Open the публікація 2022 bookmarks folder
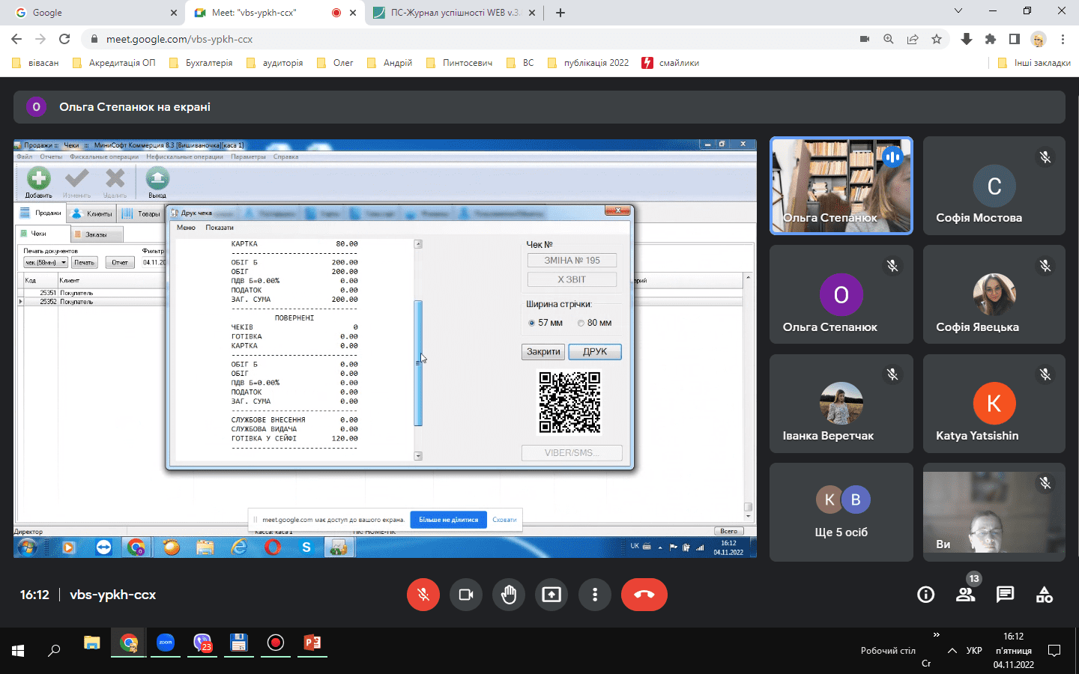The image size is (1079, 674). point(588,63)
